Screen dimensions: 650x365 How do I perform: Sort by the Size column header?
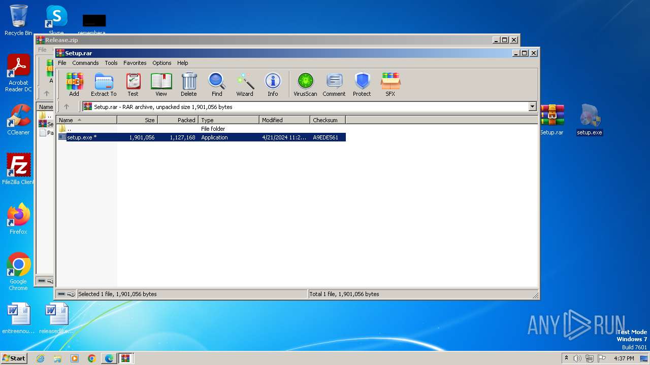point(137,120)
